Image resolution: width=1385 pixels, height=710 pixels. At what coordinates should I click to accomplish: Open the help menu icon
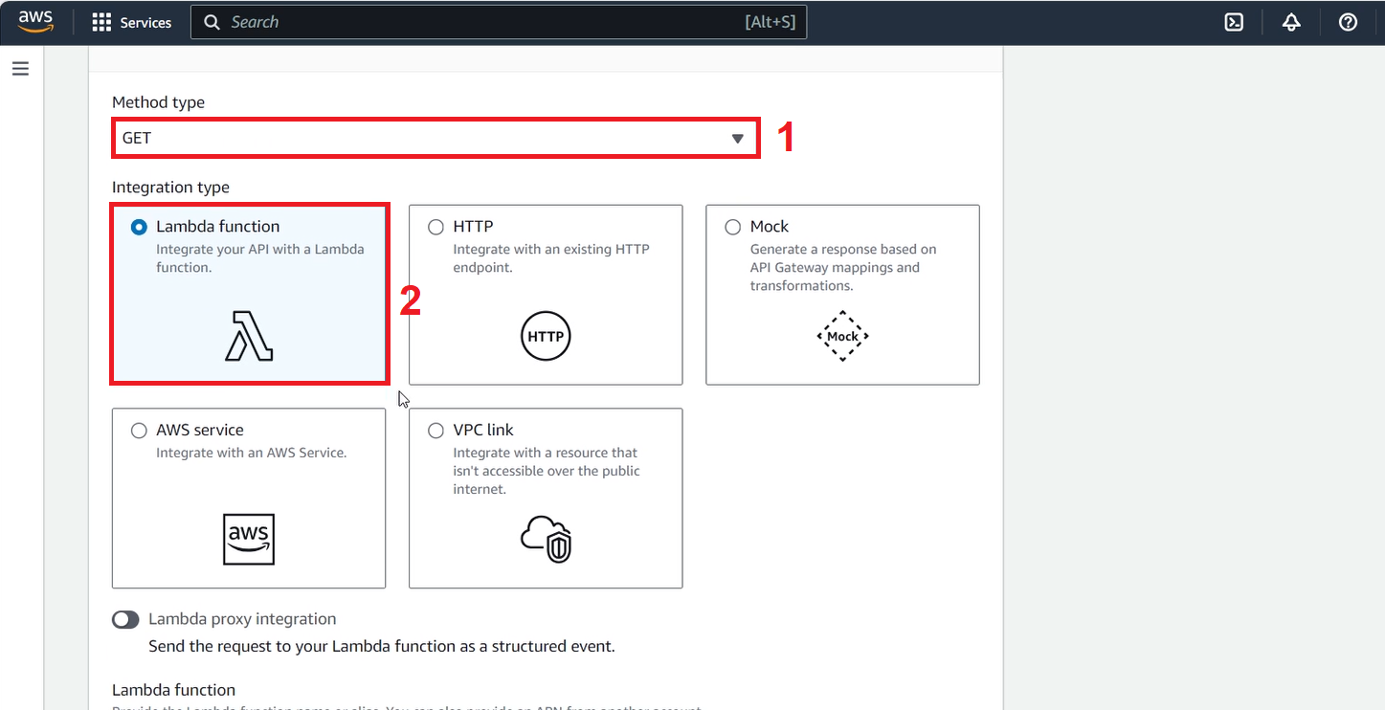pyautogui.click(x=1348, y=21)
